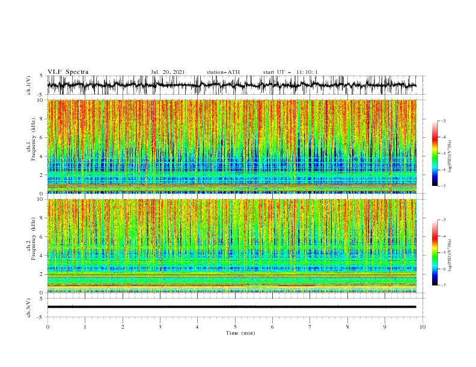Click the 0 tick on the time axis
This screenshot has width=476, height=367.
(x=47, y=327)
